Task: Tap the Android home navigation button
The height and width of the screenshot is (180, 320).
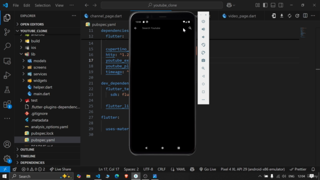Action: pyautogui.click(x=162, y=148)
